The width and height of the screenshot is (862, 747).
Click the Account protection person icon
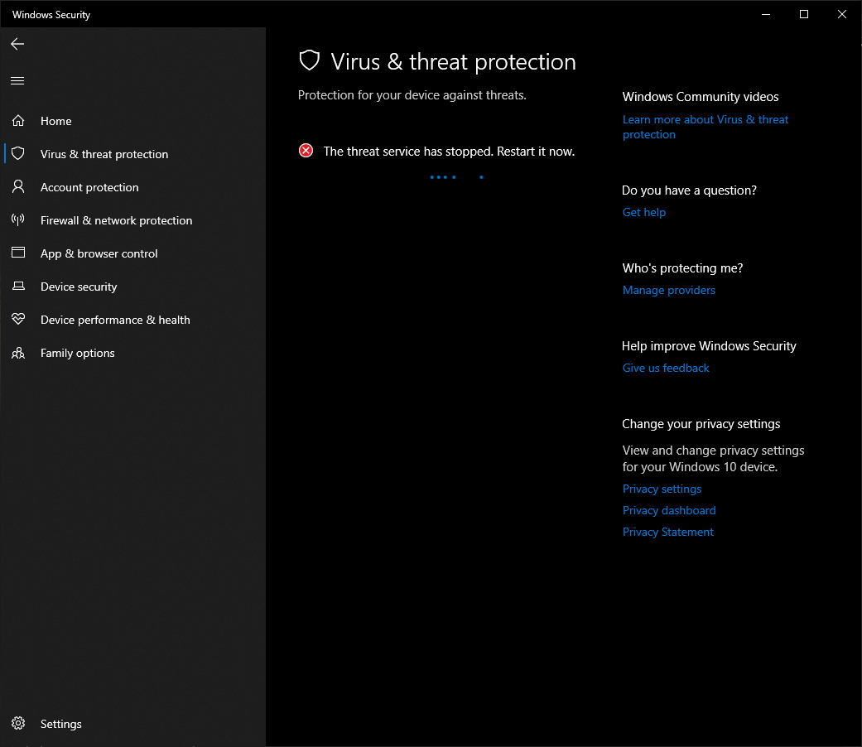click(18, 187)
